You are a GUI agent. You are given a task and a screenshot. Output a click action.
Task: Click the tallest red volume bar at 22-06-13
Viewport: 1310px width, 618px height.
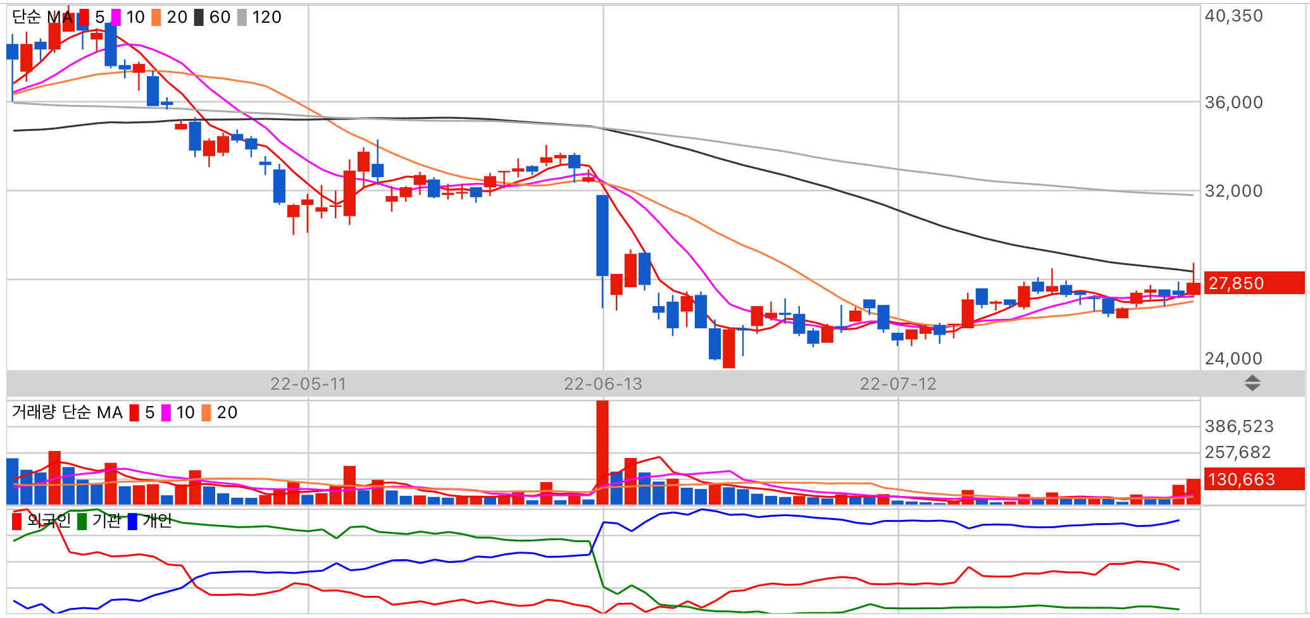tap(602, 452)
